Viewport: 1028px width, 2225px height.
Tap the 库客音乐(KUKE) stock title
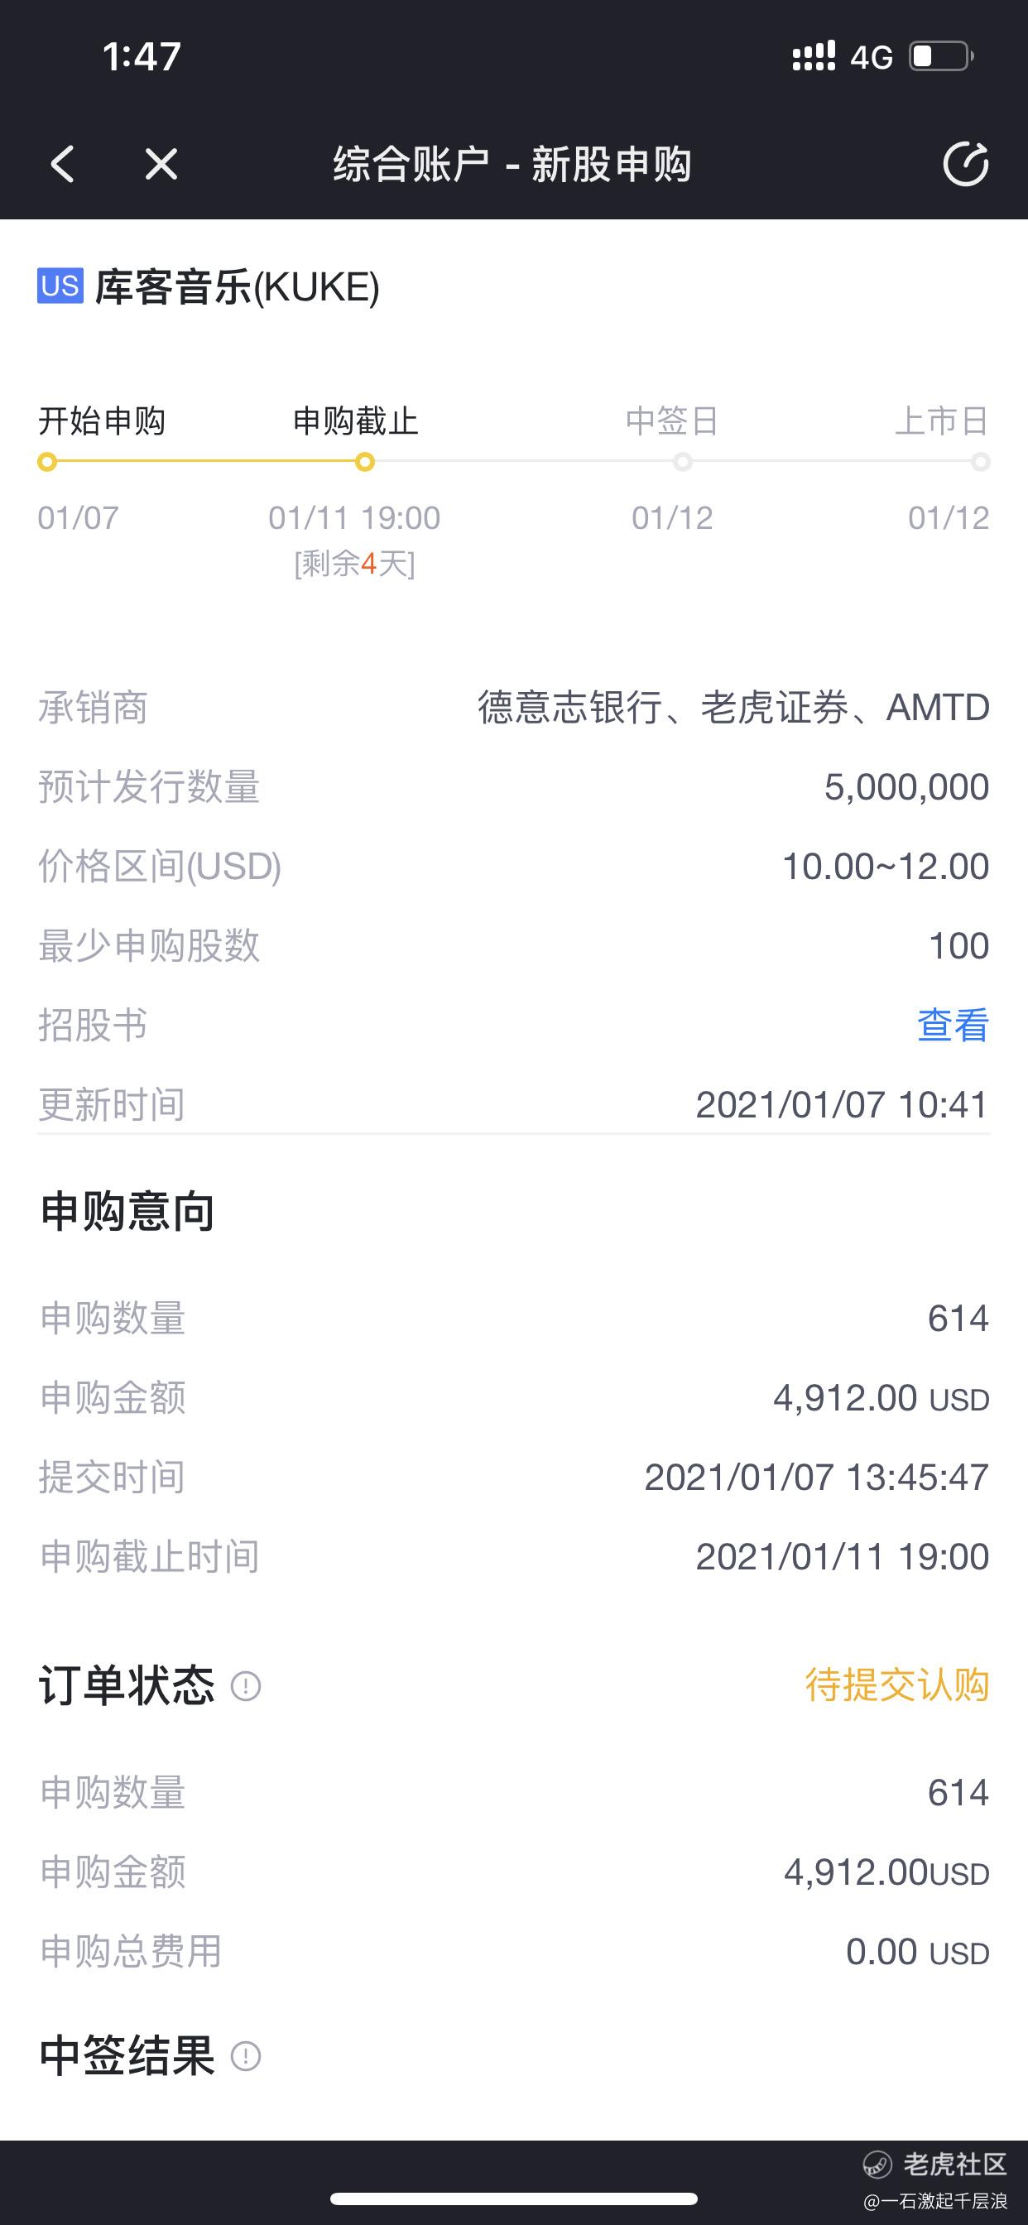[237, 286]
